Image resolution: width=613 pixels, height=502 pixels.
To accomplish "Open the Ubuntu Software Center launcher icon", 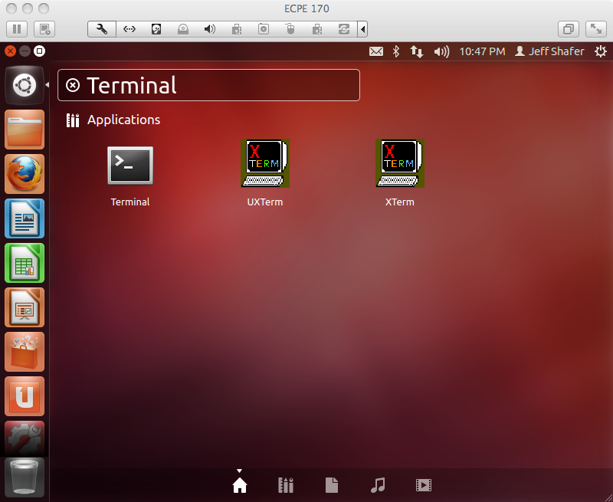I will [25, 352].
